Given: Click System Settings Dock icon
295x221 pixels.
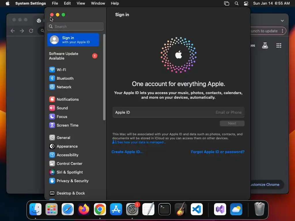Looking at the screenshot, I should click(x=132, y=209).
